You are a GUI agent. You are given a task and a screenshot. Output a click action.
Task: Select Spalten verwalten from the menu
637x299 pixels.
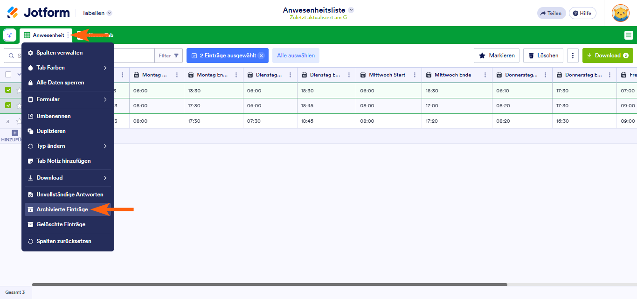pyautogui.click(x=68, y=53)
